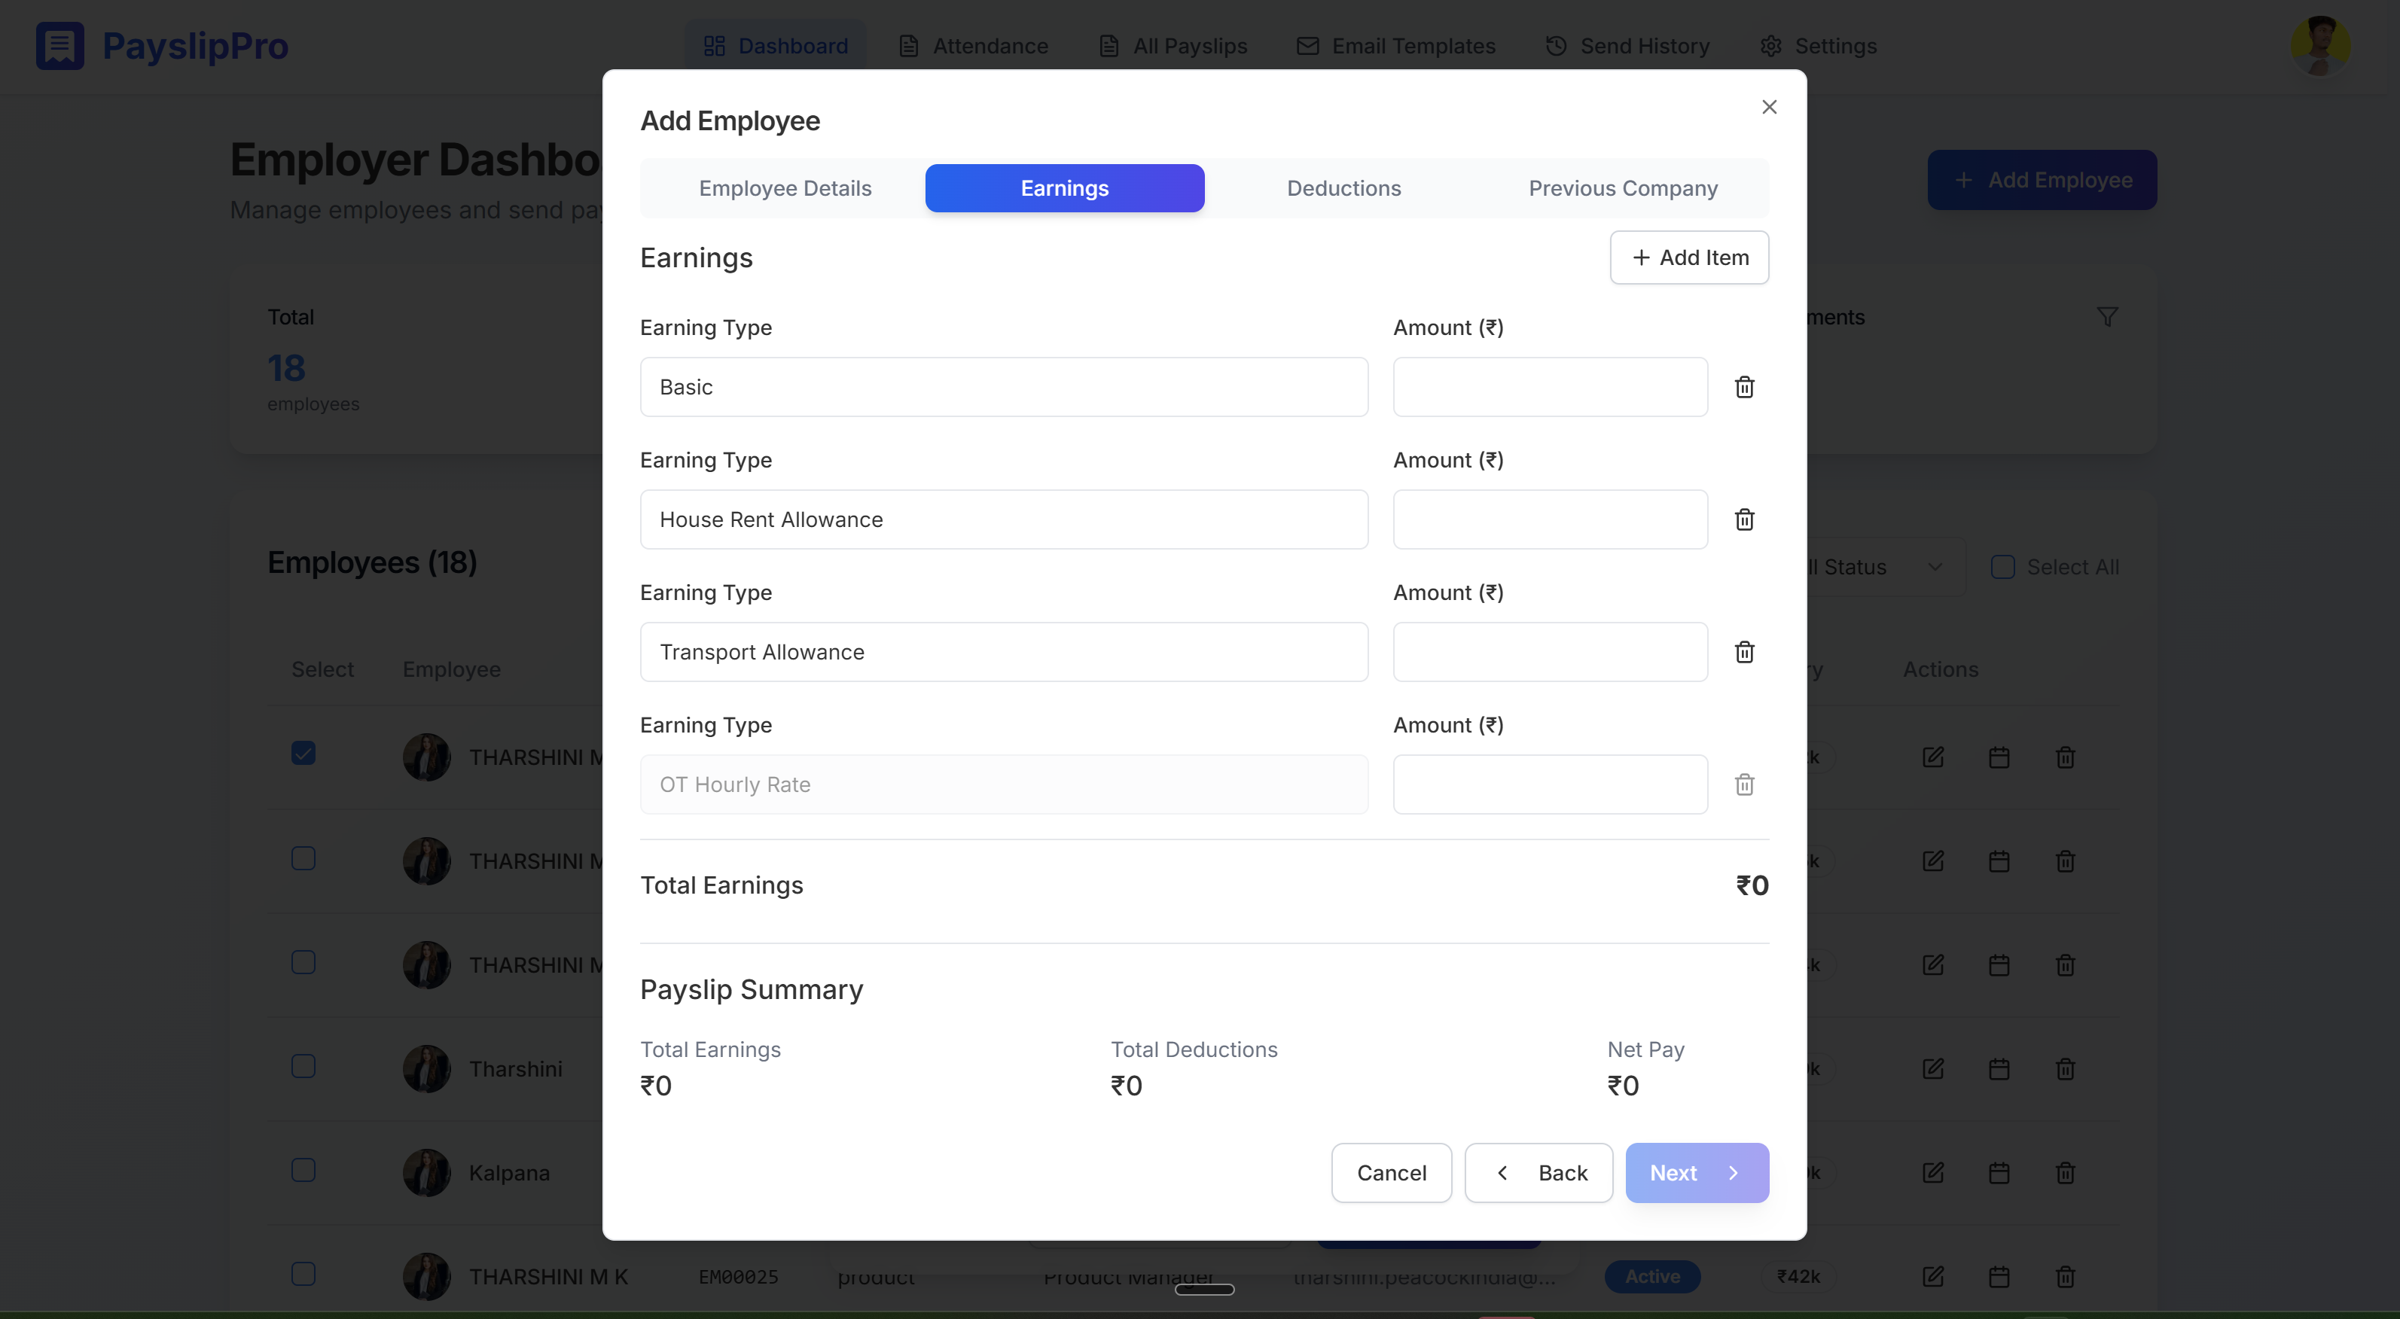Open the Previous Company tab
Viewport: 2400px width, 1319px height.
click(1622, 188)
